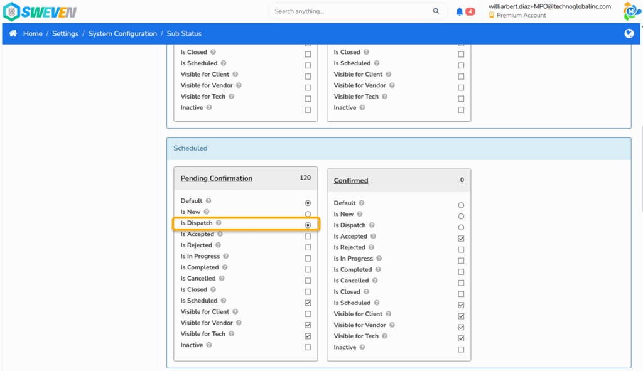The height and width of the screenshot is (371, 643).
Task: Open the Confirmed sub status link
Action: tap(350, 180)
